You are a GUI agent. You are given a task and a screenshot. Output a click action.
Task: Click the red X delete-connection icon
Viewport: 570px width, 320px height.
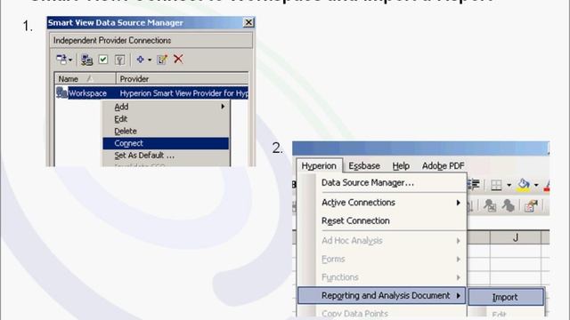pyautogui.click(x=178, y=59)
